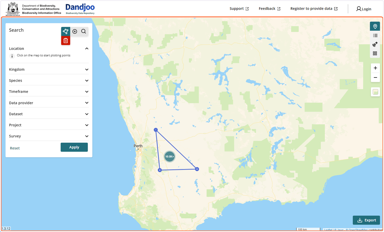Click the bottom-right polygon vertex
384x232 pixels.
tap(197, 169)
